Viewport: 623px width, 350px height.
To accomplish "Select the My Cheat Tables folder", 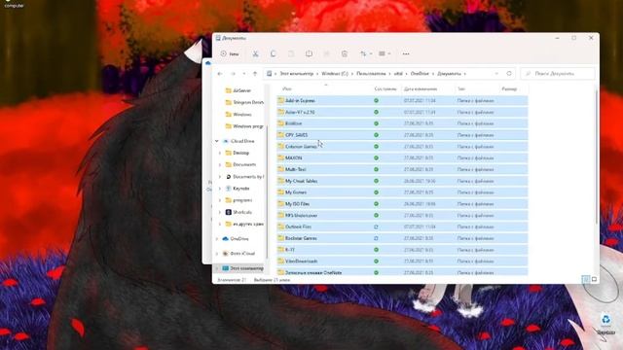I will (402, 181).
